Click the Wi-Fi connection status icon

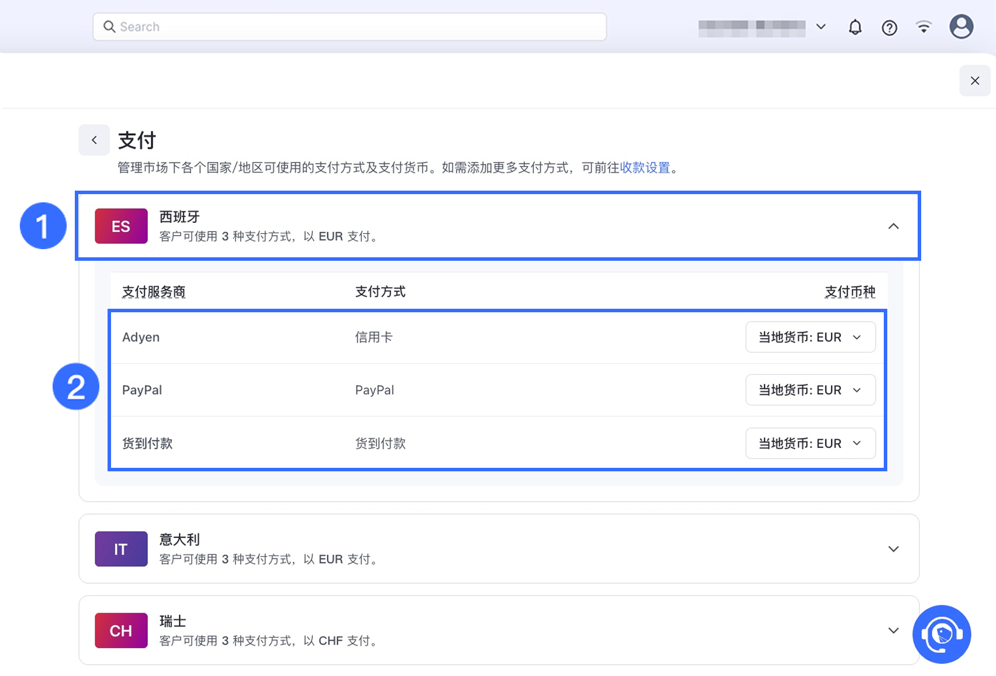(x=924, y=27)
